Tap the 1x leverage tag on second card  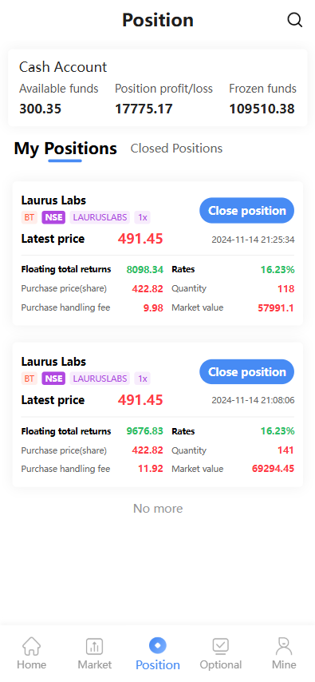(143, 379)
